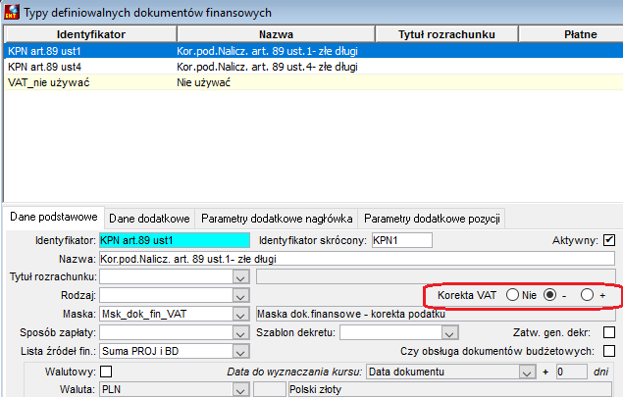Expand the Maska dropdown
This screenshot has width=623, height=397.
coord(240,315)
